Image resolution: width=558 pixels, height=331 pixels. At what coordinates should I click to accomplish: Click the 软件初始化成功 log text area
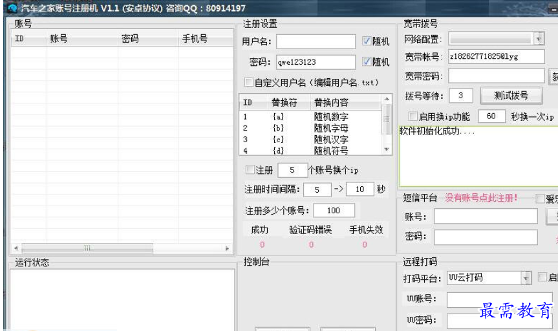point(478,156)
